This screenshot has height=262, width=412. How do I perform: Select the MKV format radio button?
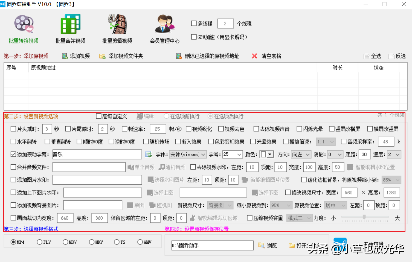tap(92, 242)
